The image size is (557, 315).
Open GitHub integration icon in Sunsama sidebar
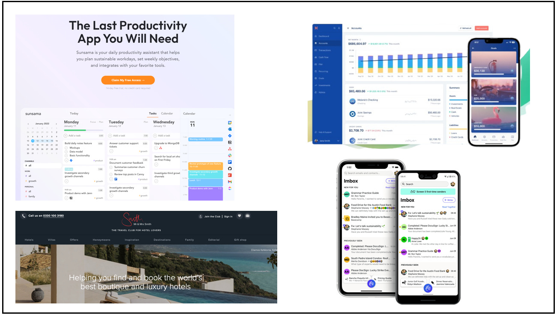coord(230,169)
